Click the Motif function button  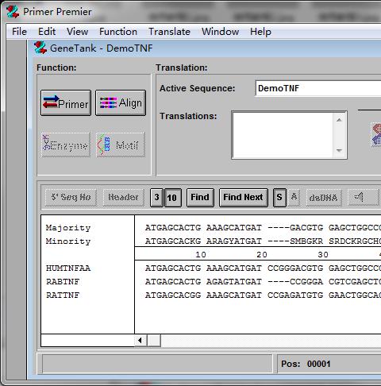121,145
